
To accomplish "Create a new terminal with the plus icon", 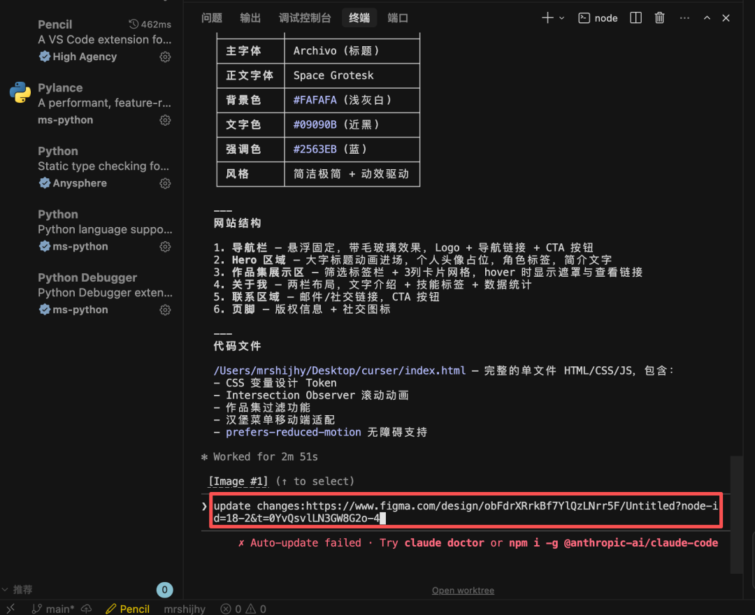I will coord(548,17).
